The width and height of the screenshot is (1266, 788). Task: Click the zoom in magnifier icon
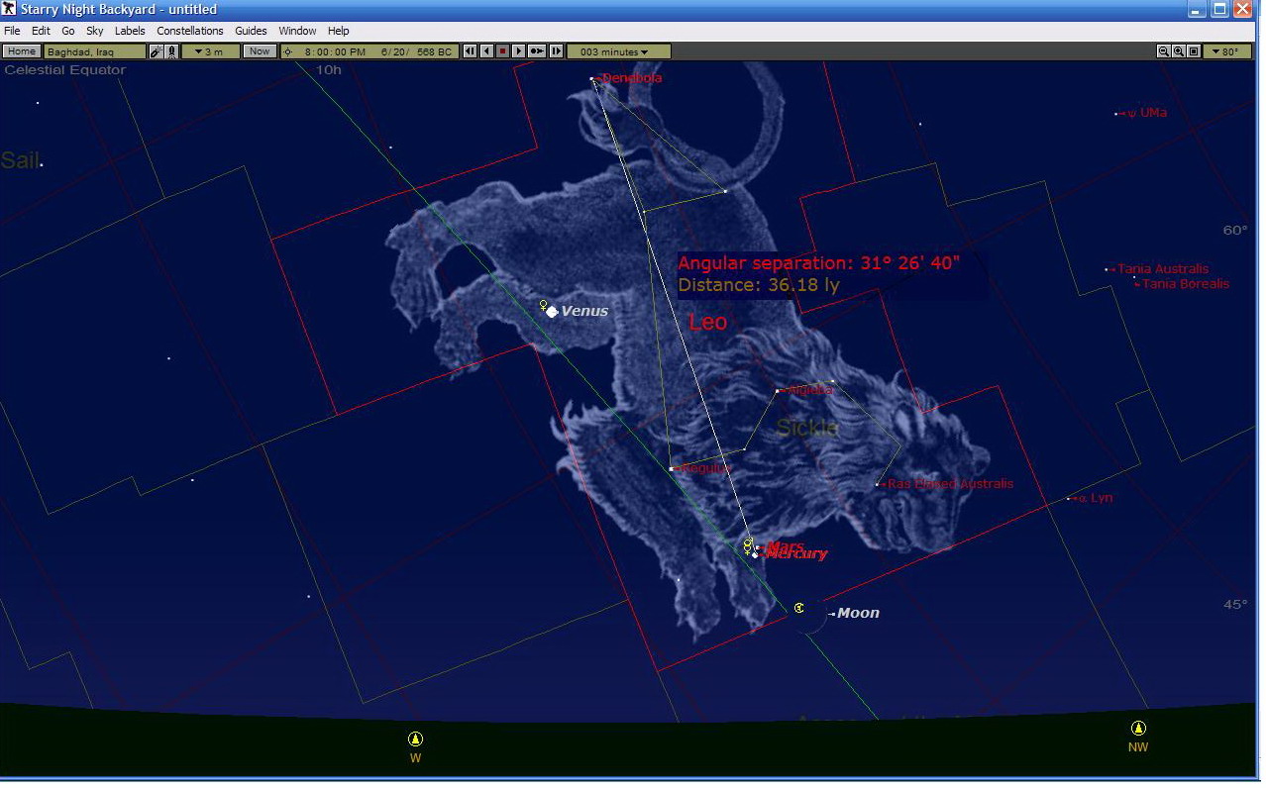(x=1179, y=51)
